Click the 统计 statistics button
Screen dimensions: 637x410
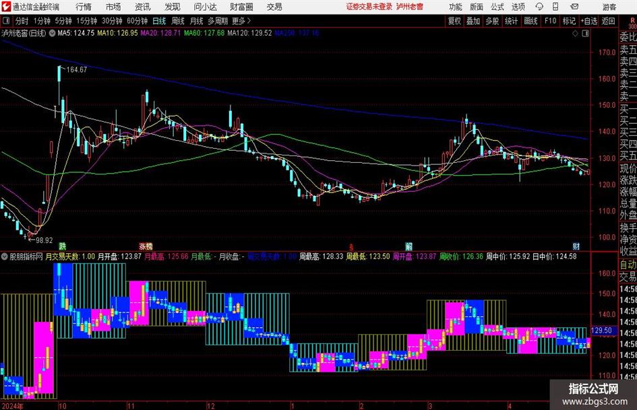pos(511,21)
